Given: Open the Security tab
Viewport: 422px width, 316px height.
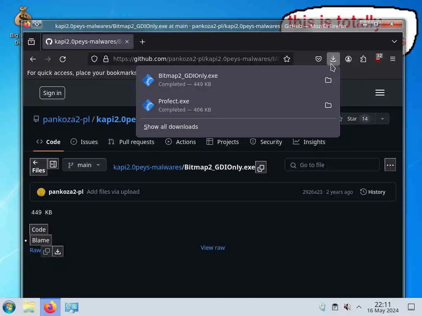Looking at the screenshot, I should (x=266, y=142).
